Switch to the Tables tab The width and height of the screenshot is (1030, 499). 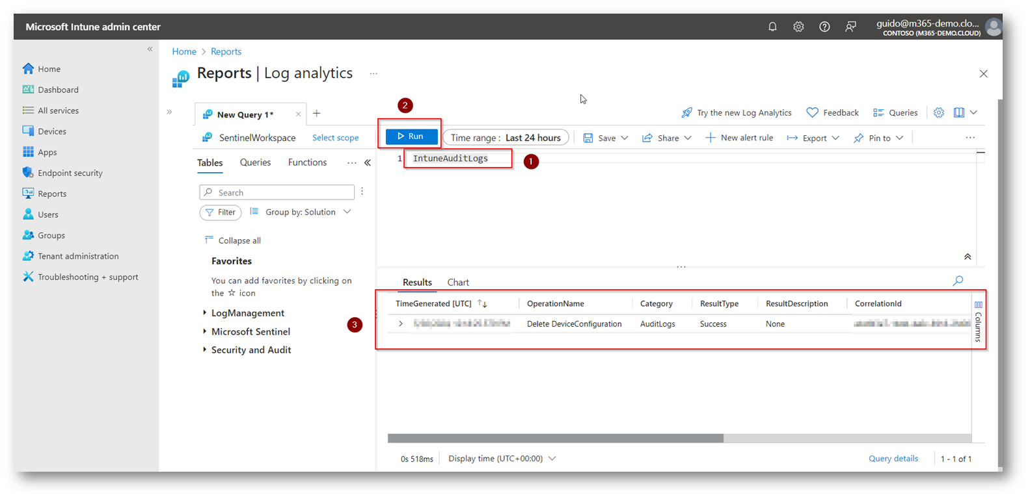coord(210,162)
